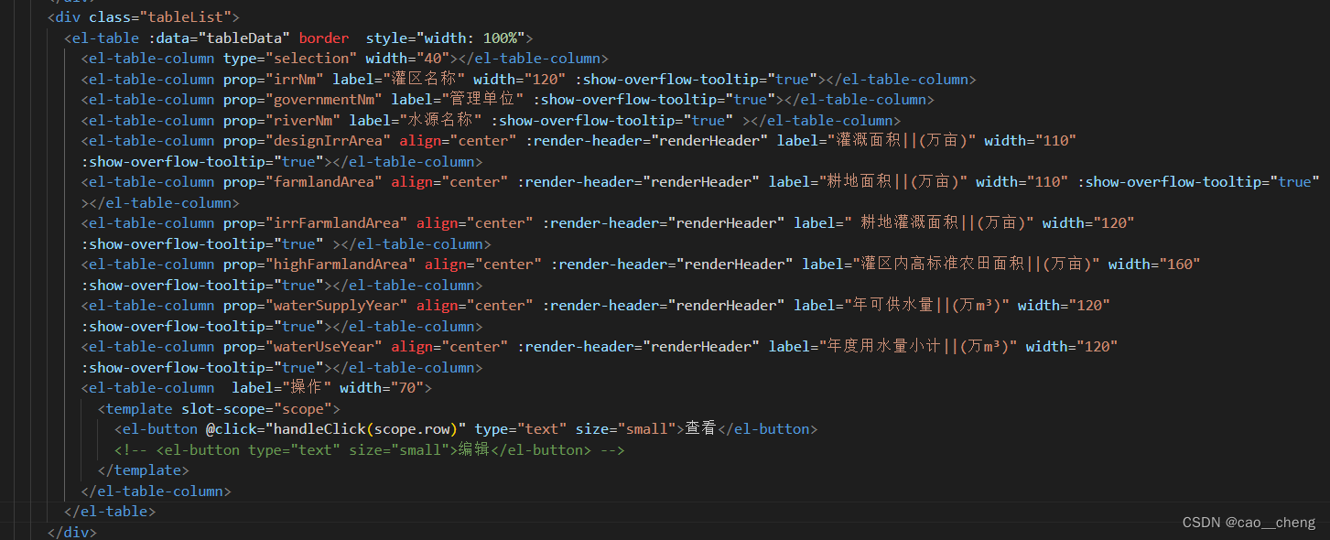Image resolution: width=1330 pixels, height=540 pixels.
Task: Select label "年可供水量||(万m³)"
Action: point(902,306)
